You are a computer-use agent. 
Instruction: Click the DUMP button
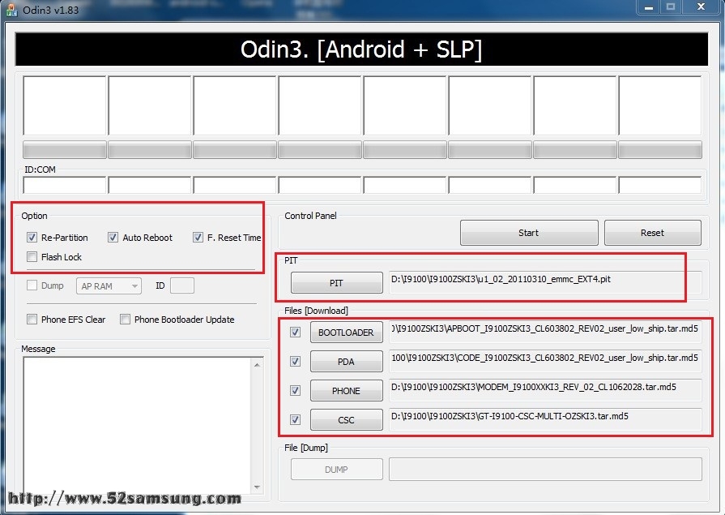point(337,469)
